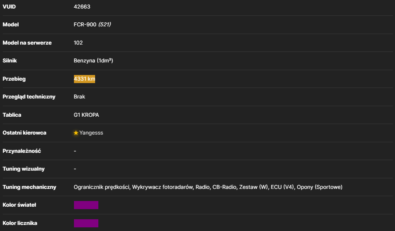Click the Kolor świateł label
Screen dimensions: 395x231
(x=19, y=205)
